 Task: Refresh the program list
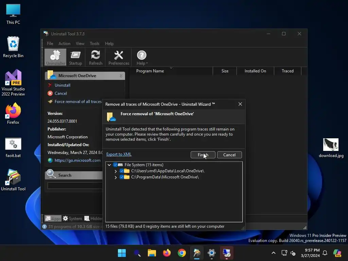click(95, 57)
